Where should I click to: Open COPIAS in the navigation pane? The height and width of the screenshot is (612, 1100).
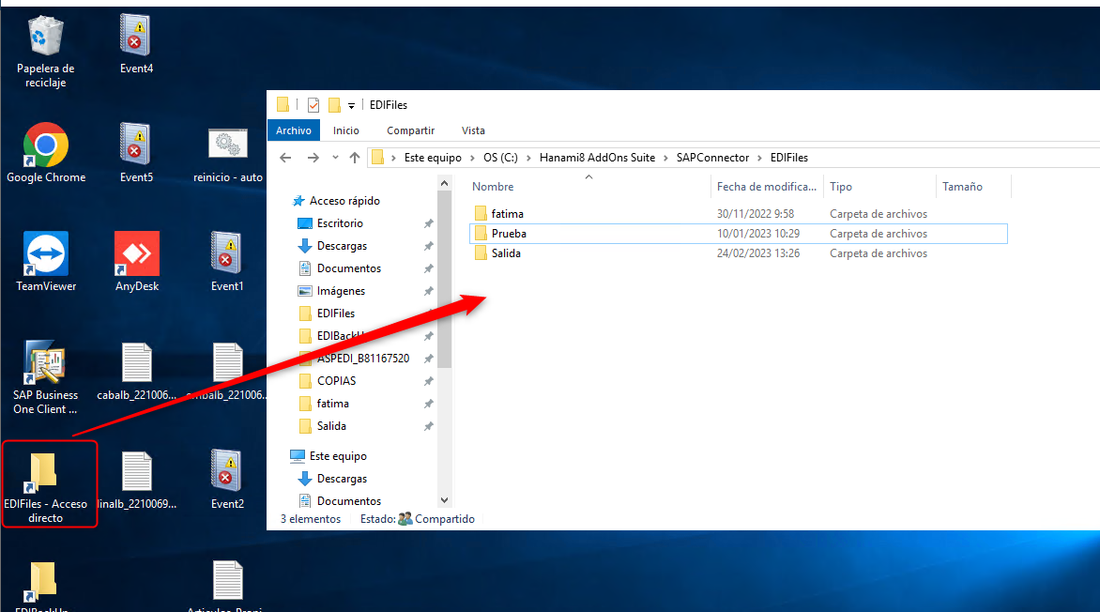click(336, 380)
